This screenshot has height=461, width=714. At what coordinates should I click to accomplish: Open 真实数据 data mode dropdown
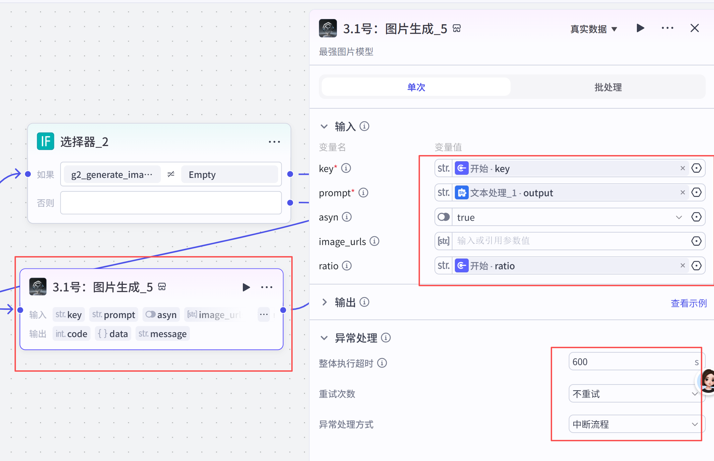pos(594,29)
